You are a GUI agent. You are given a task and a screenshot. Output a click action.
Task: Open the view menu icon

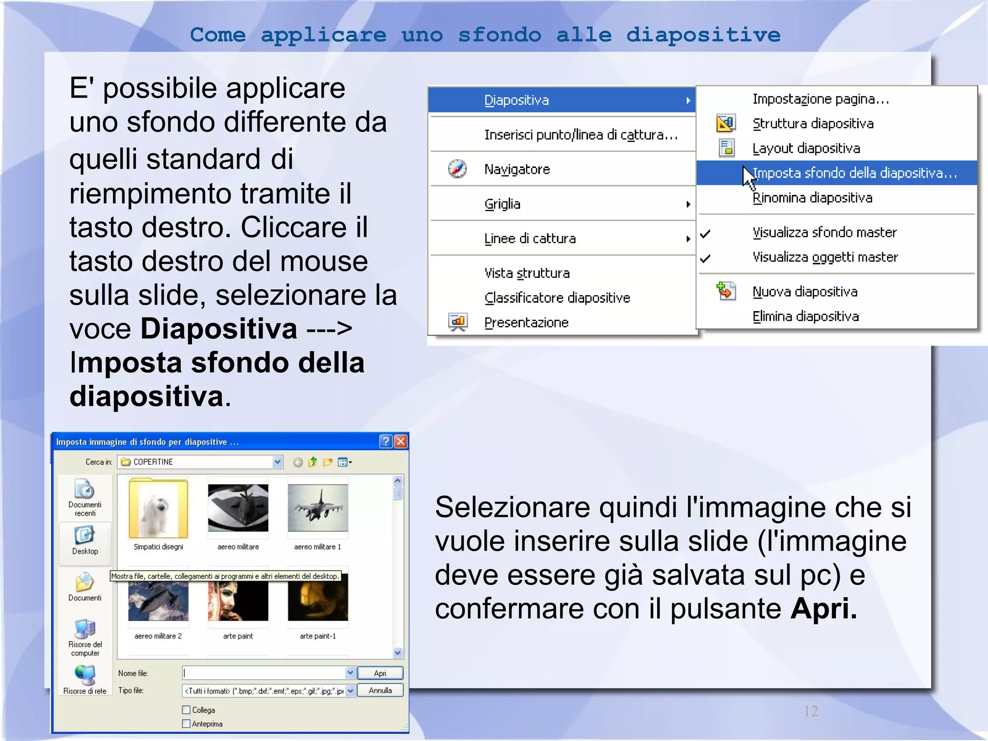tap(344, 463)
